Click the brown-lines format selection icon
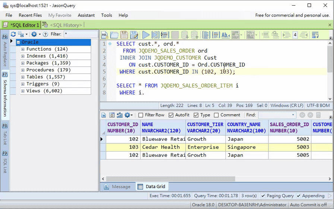334x209 pixels. tap(216, 35)
